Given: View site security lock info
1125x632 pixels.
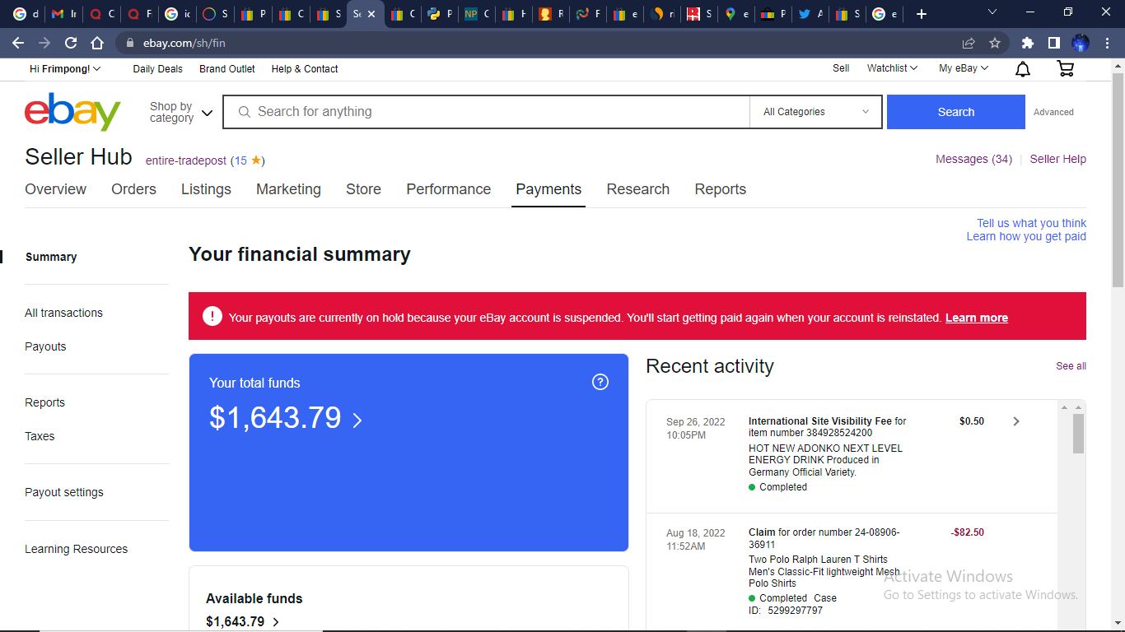Looking at the screenshot, I should click(129, 43).
